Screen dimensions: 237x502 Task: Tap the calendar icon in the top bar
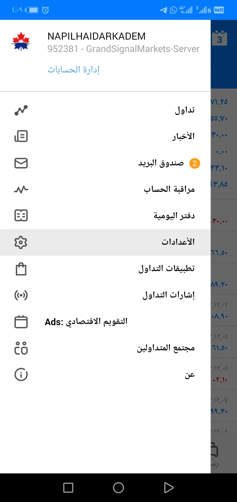[x=220, y=39]
